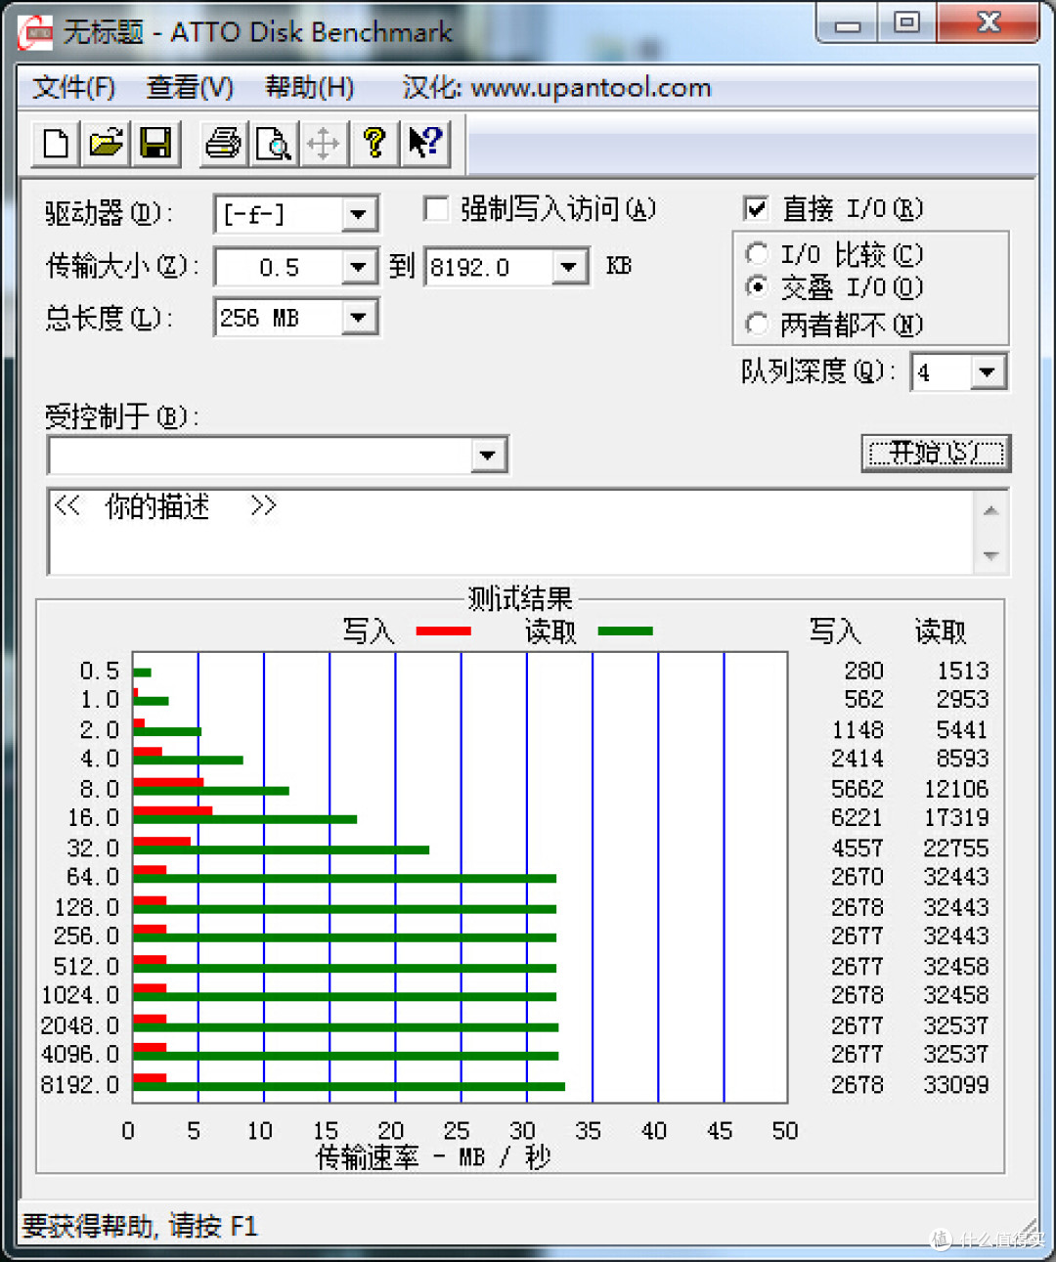Open the 帮助(H) menu
Screen dimensions: 1056x1262
coord(309,88)
